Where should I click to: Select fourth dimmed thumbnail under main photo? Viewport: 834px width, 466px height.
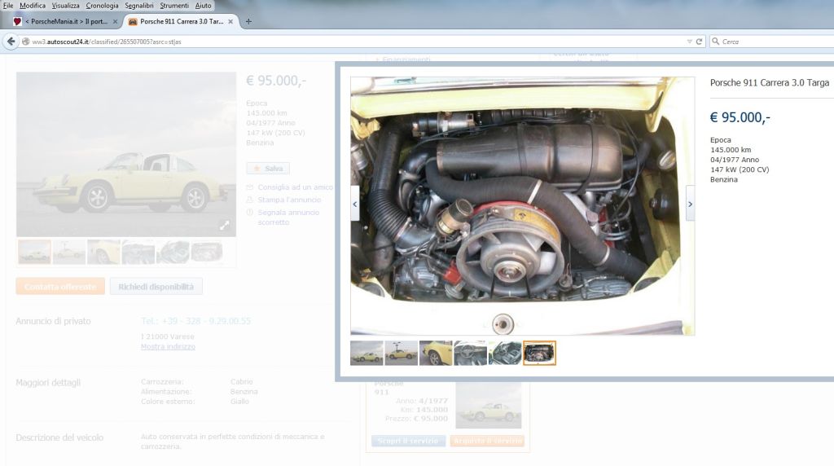[x=138, y=252]
